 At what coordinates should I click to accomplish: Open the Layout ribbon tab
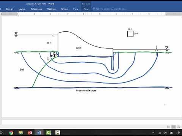click(x=22, y=9)
